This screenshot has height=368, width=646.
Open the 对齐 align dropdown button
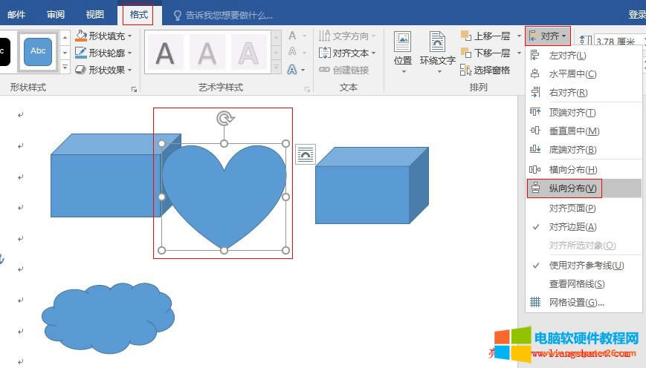coord(548,36)
